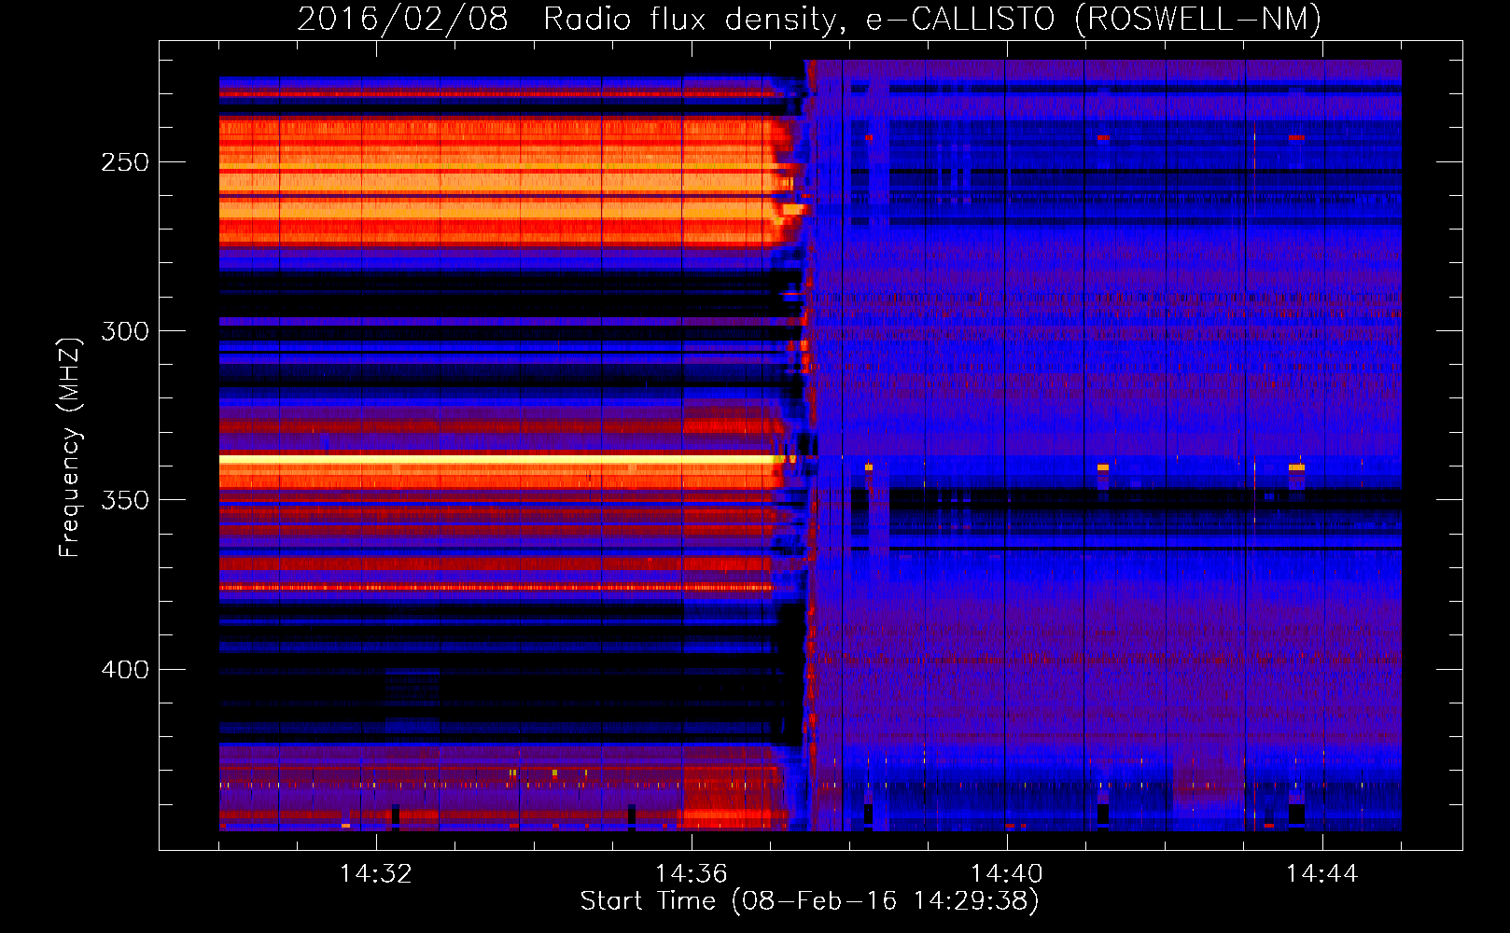Click the 400 frequency tick label
The width and height of the screenshot is (1510, 933).
click(125, 670)
